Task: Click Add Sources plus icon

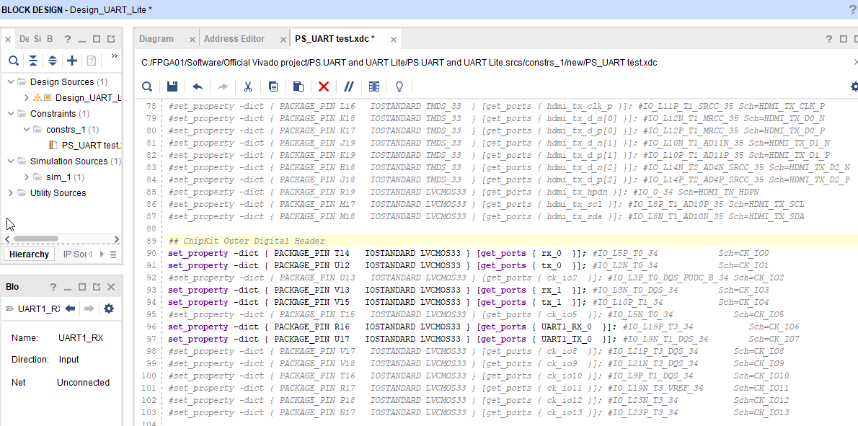Action: coord(72,61)
